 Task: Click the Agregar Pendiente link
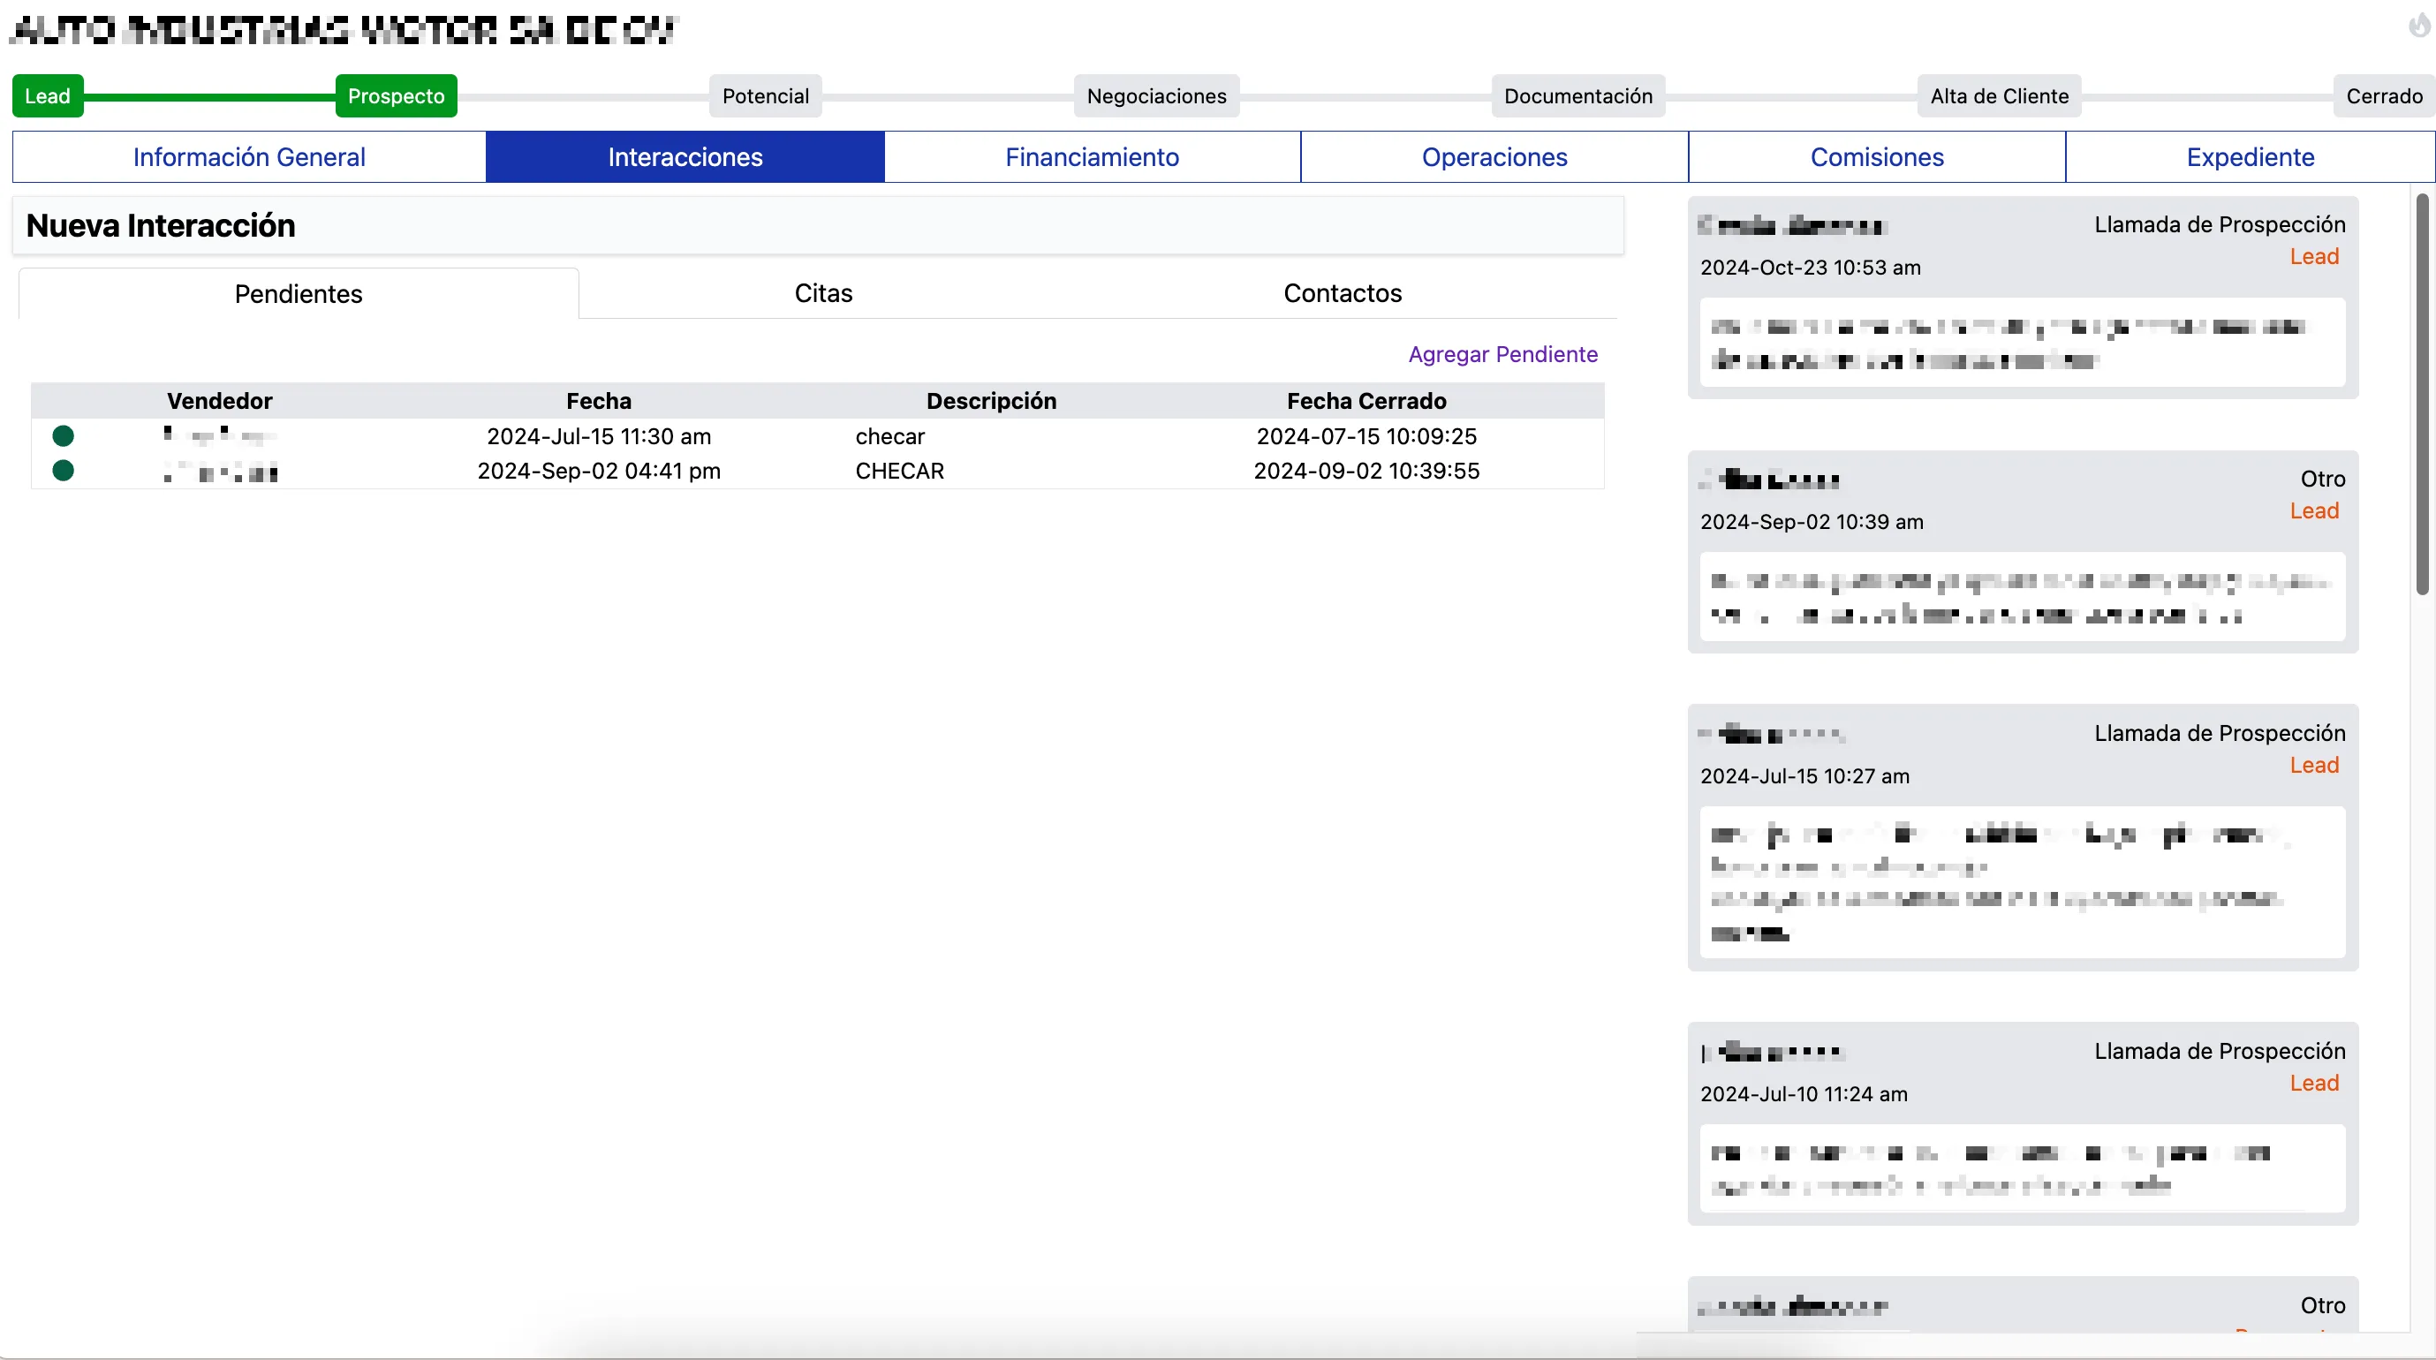pos(1502,355)
